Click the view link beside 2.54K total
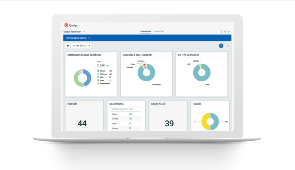295x170 pixels. point(107,66)
